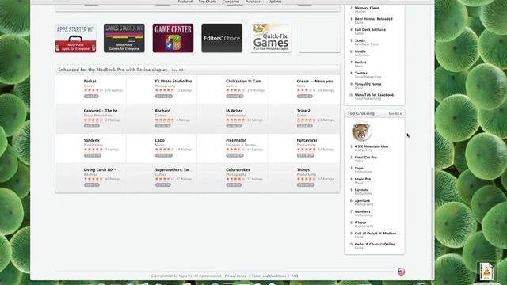Click the price button under Civilization V
Image resolution: width=507 pixels, height=285 pixels.
pyautogui.click(x=234, y=97)
